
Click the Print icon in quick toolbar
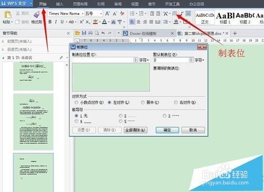point(90,33)
